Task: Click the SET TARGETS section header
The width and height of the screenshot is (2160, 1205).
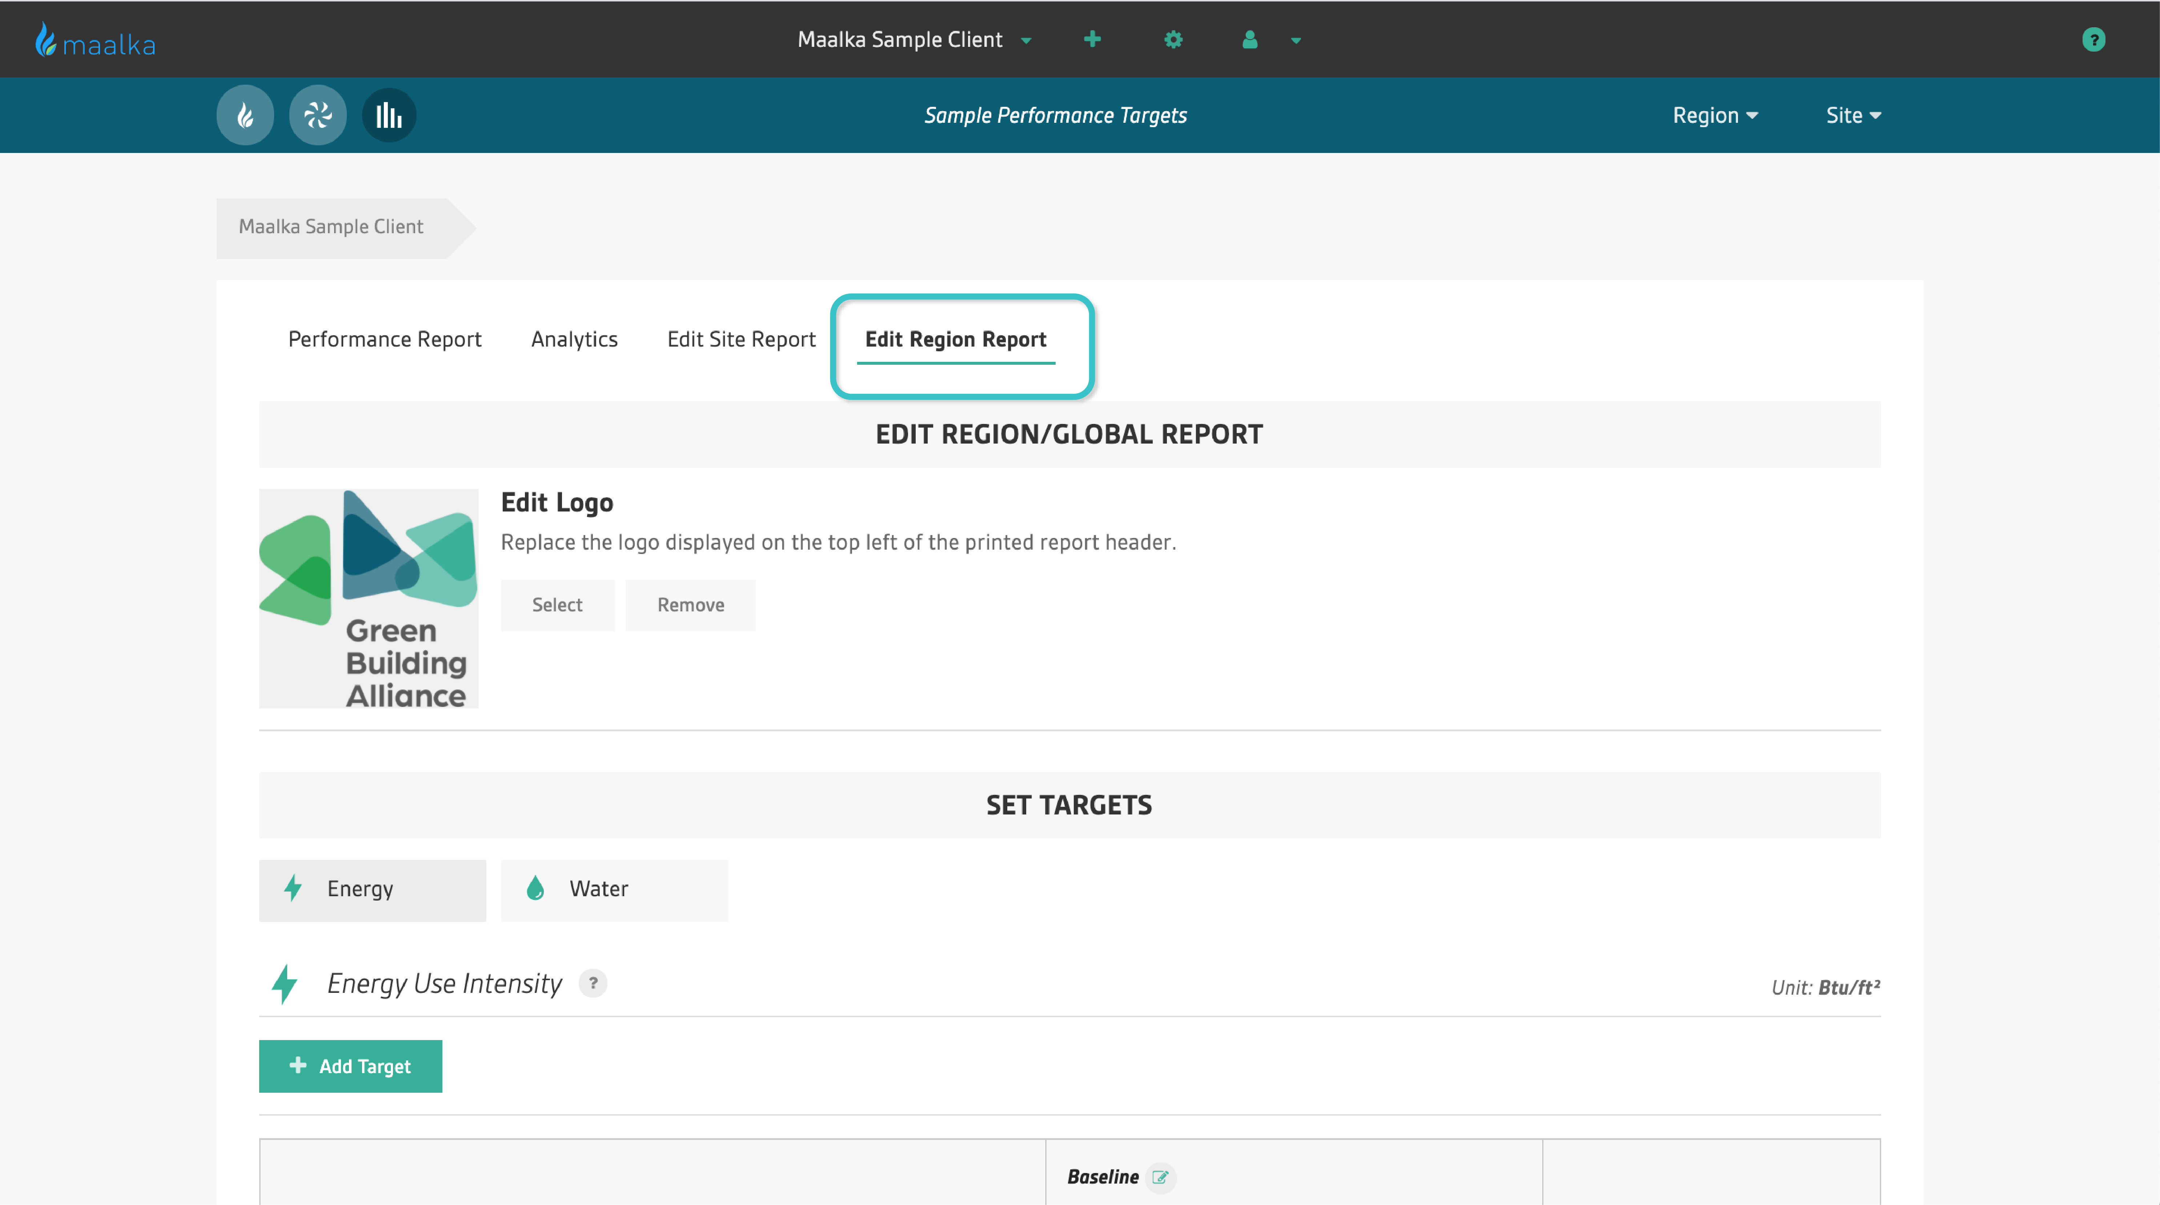Action: 1069,805
